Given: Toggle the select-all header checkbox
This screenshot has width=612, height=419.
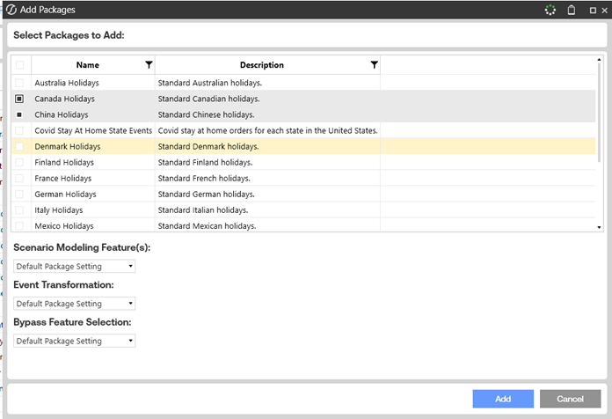Looking at the screenshot, I should pos(19,65).
